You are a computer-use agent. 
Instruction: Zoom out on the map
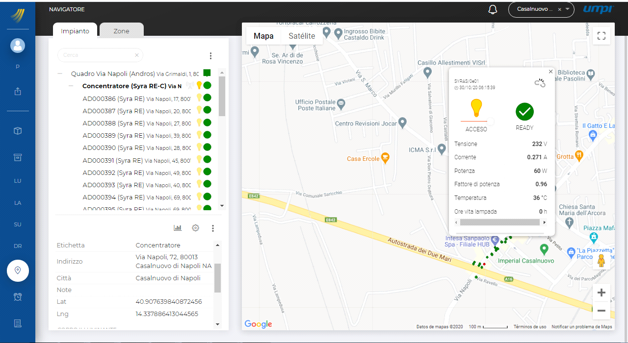tap(602, 311)
